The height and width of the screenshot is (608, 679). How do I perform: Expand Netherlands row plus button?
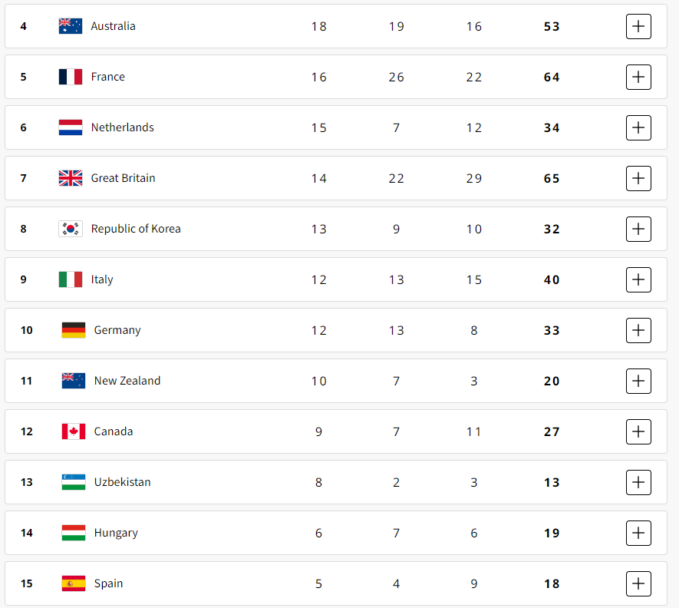[x=638, y=128]
